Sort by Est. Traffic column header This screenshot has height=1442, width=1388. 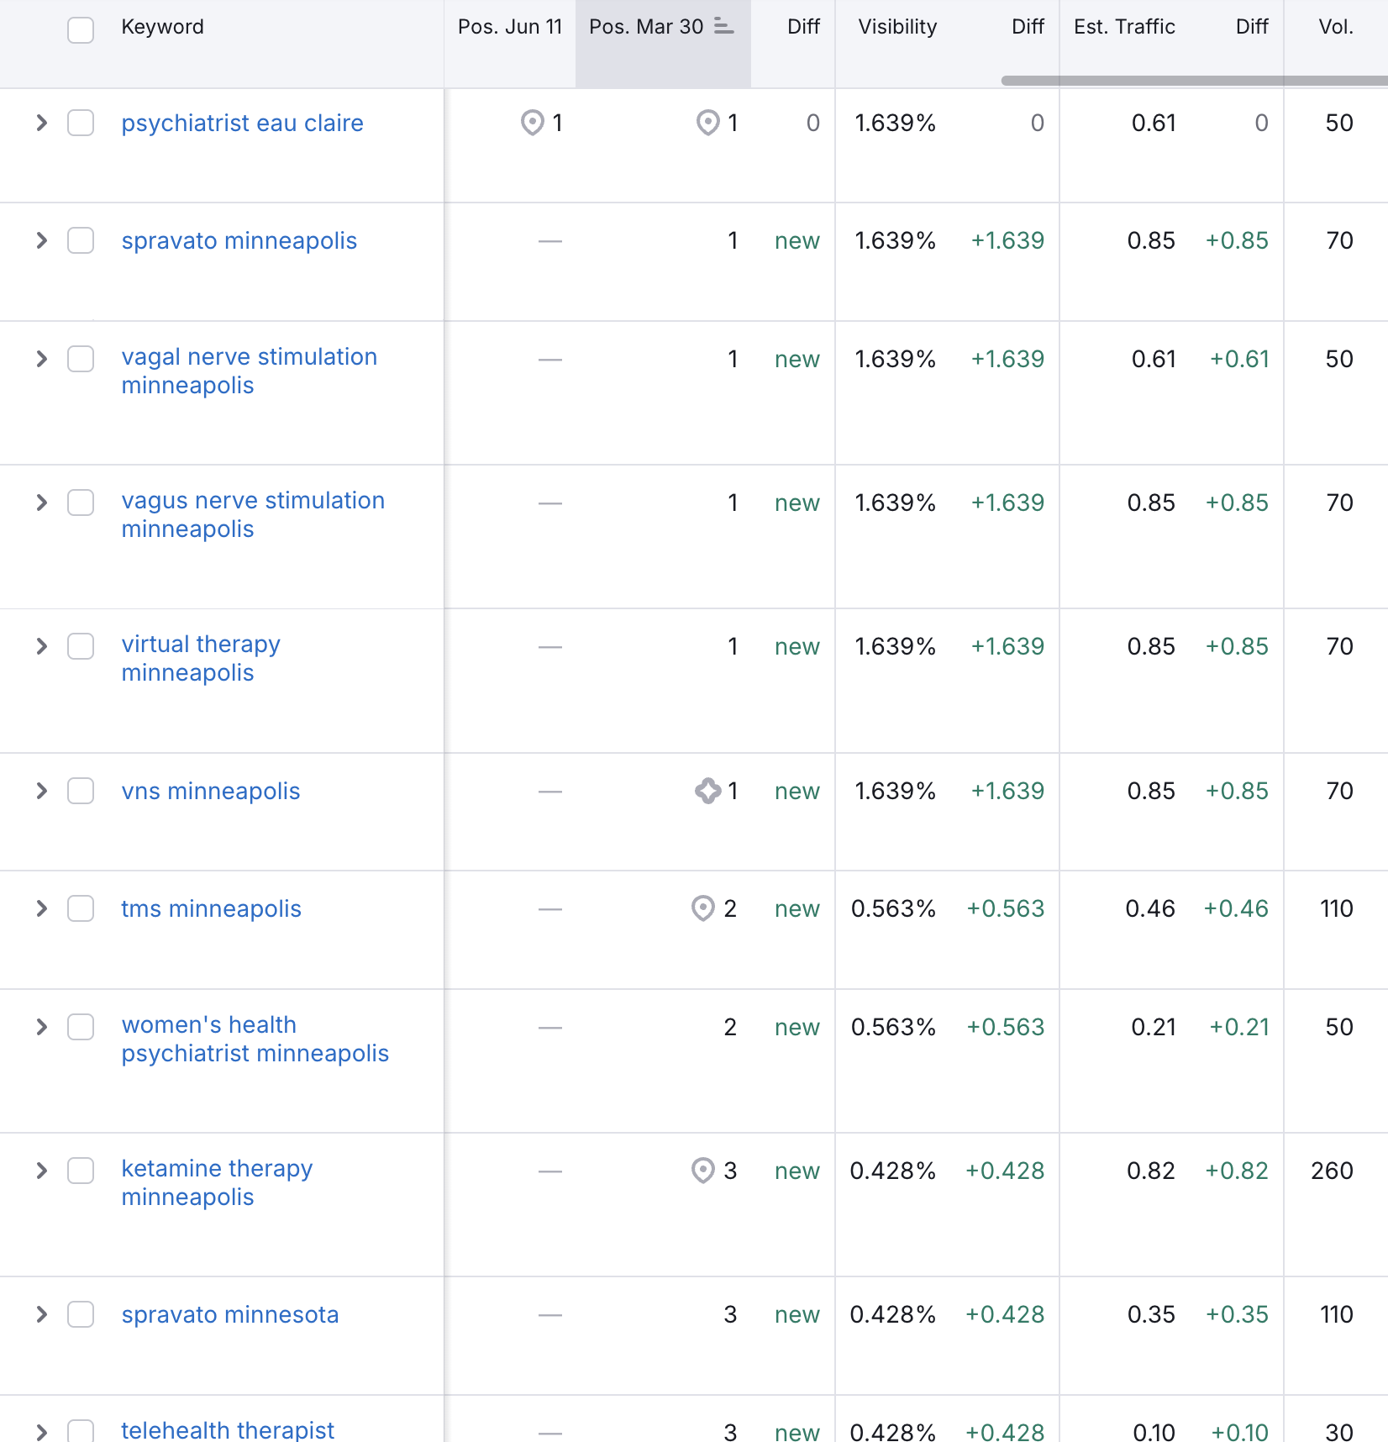coord(1123,27)
